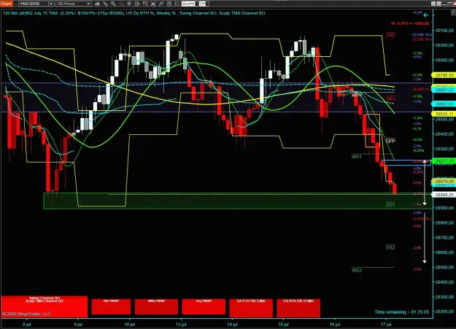Click the zoom out magnifier icon
Viewport: 456px width, 329px height.
(x=121, y=4)
